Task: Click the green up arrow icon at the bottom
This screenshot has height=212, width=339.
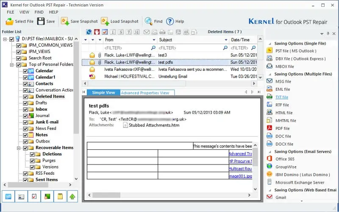Action: tap(72, 196)
